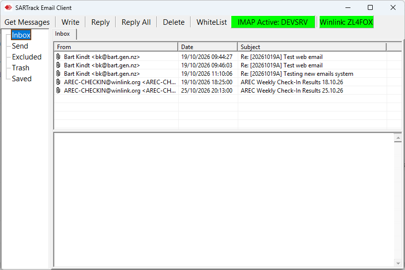Fetch mail with Get Messages

tap(27, 22)
